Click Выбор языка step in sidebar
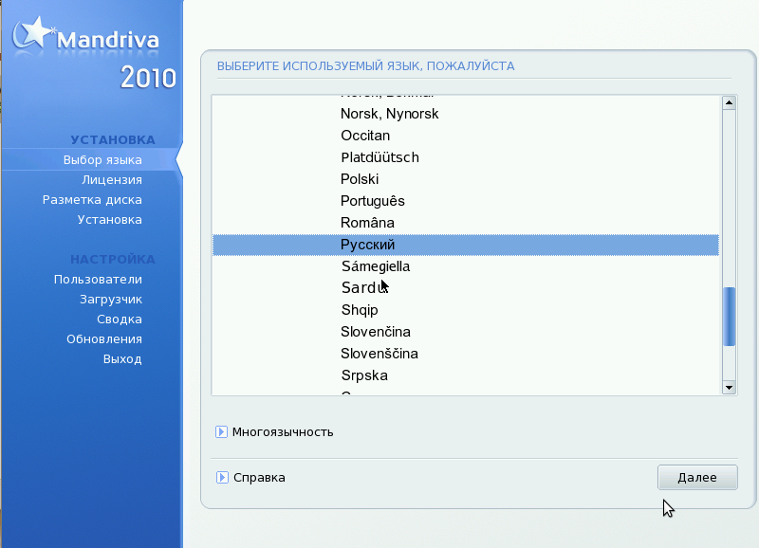Viewport: 759px width, 548px height. pyautogui.click(x=102, y=160)
